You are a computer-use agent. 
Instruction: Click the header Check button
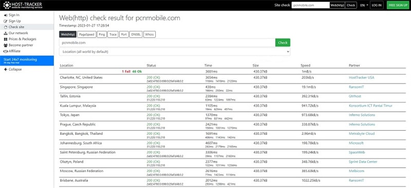(x=351, y=5)
